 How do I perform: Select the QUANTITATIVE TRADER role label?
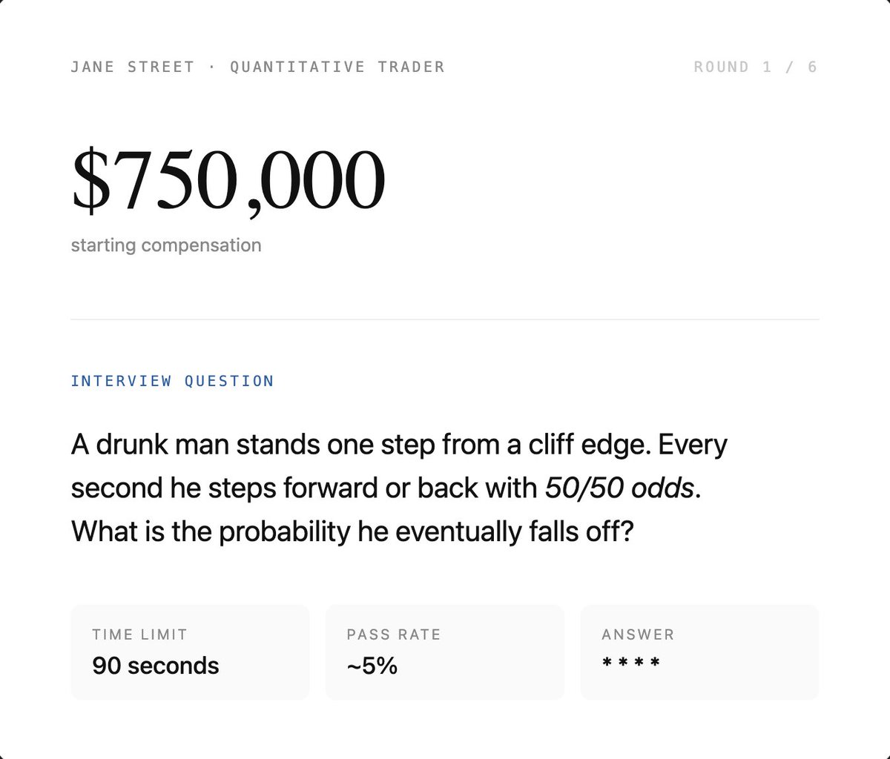(x=337, y=67)
